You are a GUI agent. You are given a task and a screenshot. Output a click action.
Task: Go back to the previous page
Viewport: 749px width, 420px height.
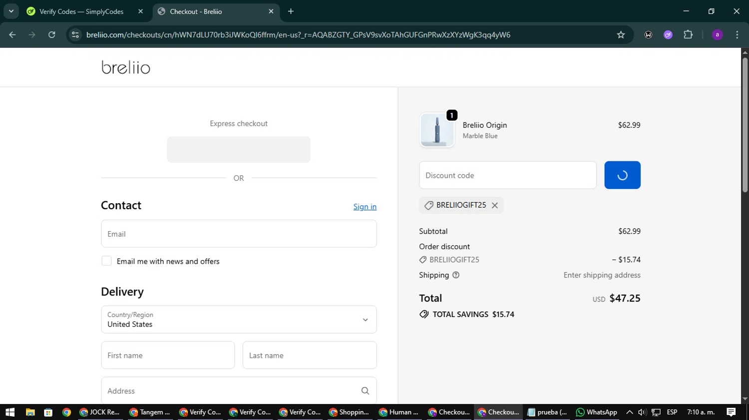[12, 35]
